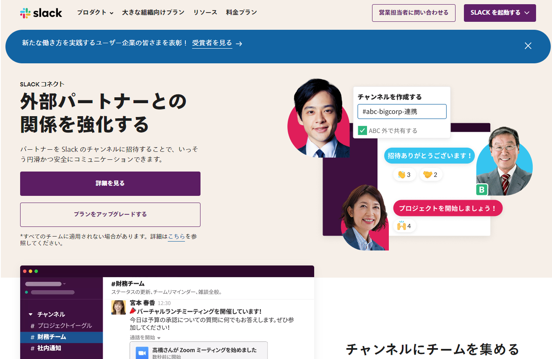
Task: Click the チャンネルにチームを集める heading
Action: (x=432, y=349)
